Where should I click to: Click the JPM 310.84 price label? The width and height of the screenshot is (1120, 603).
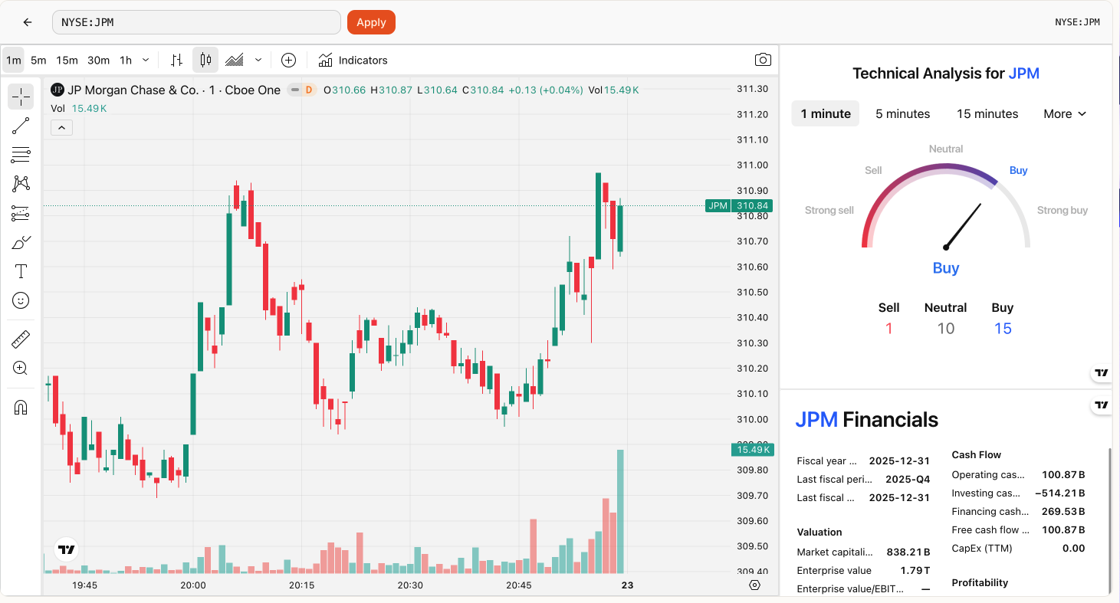coord(739,205)
